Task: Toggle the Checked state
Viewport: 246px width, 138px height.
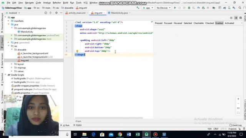Action: coord(209,23)
